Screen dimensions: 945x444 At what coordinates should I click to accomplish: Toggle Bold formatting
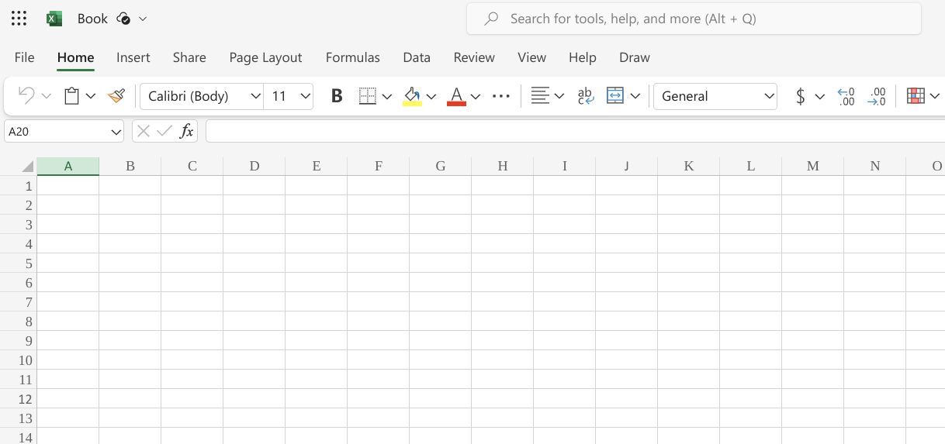point(337,96)
